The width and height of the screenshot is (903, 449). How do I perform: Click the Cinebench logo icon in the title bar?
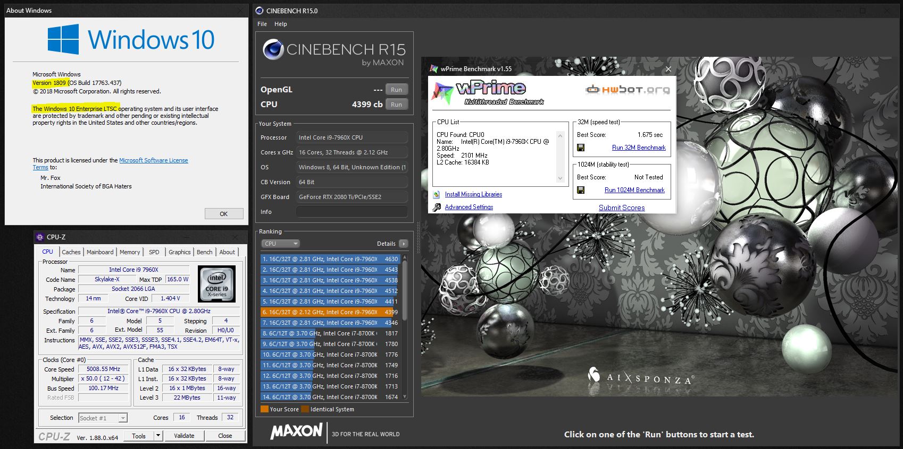click(259, 11)
